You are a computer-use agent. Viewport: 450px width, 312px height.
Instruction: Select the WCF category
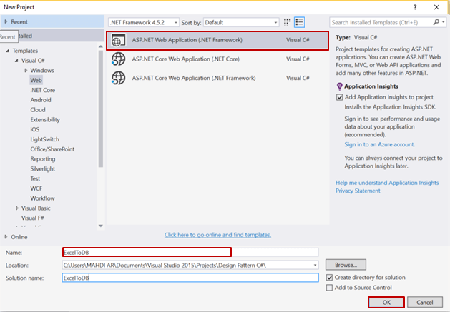pyautogui.click(x=36, y=188)
